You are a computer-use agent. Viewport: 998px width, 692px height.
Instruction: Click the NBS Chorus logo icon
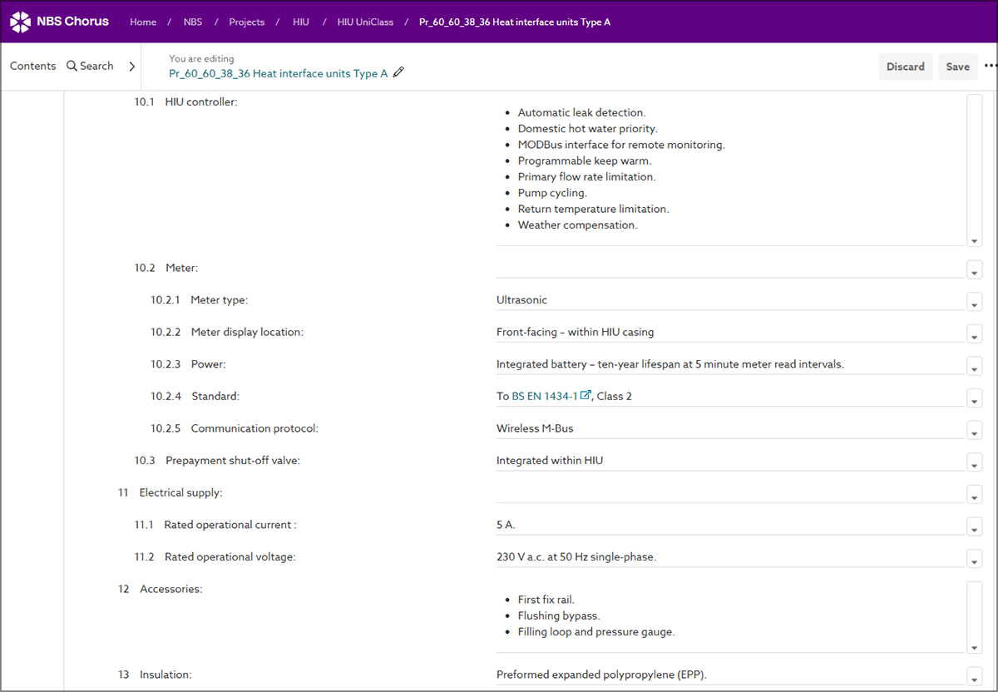[21, 22]
